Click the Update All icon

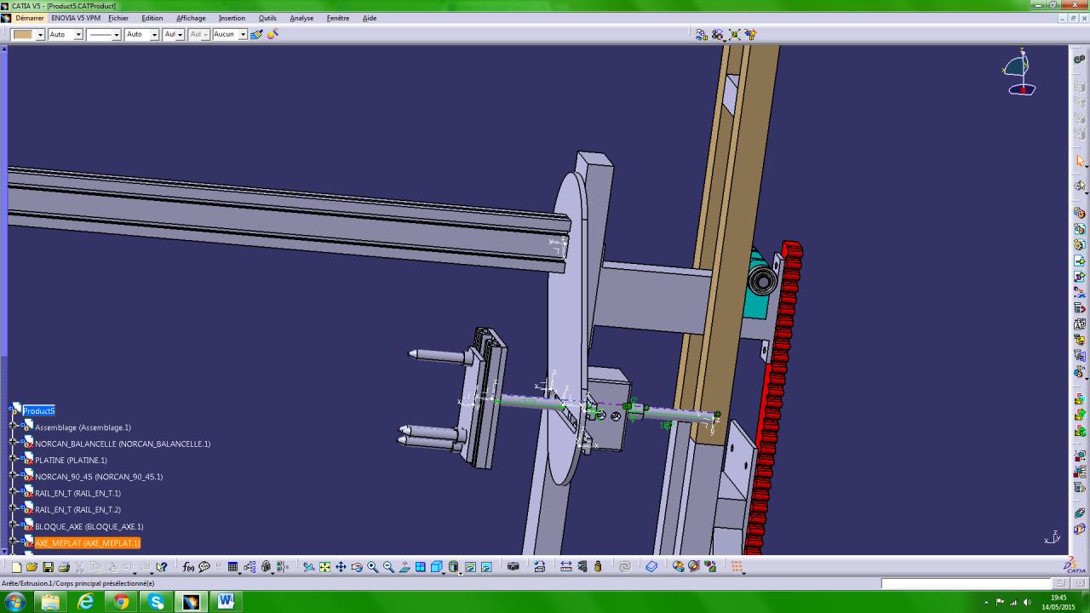coord(625,567)
